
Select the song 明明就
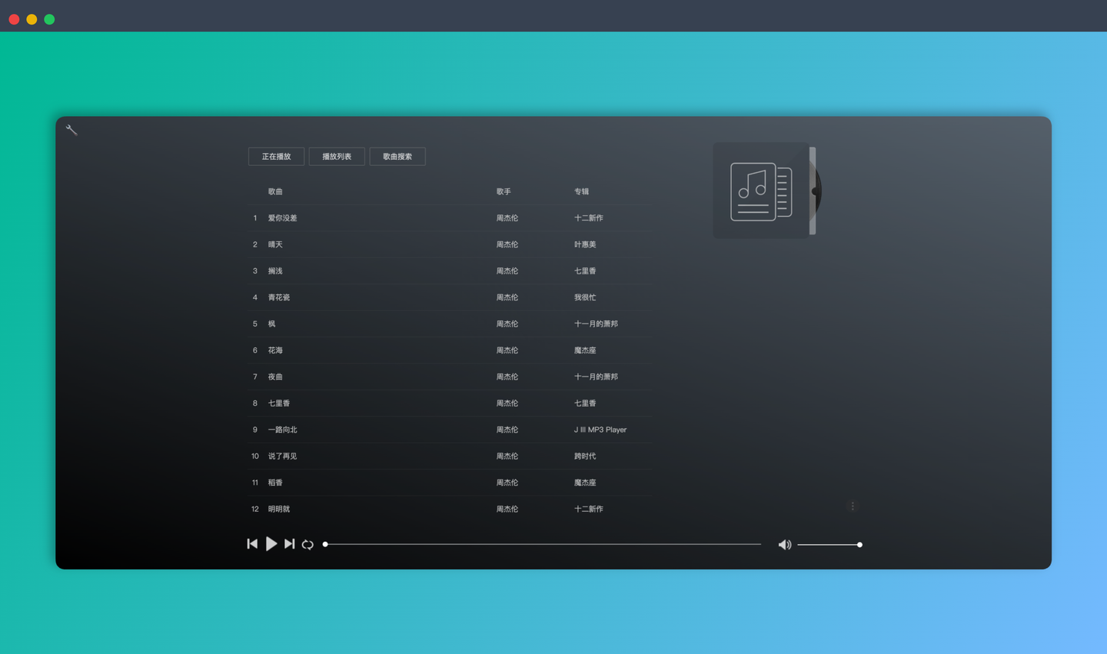(279, 510)
